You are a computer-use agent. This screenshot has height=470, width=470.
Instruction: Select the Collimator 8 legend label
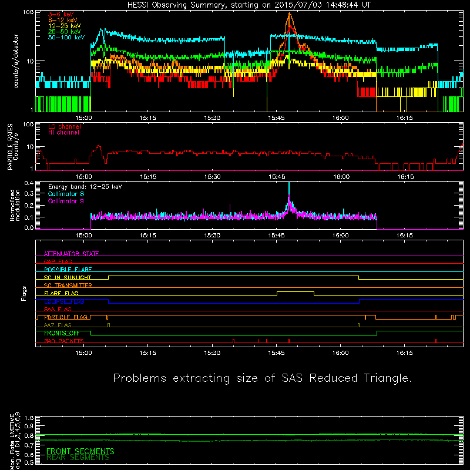(66, 194)
